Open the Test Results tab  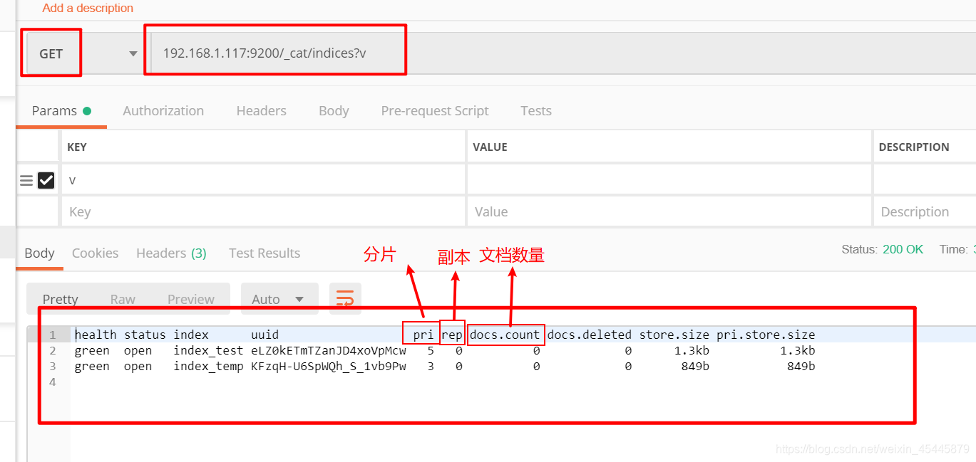(x=264, y=253)
